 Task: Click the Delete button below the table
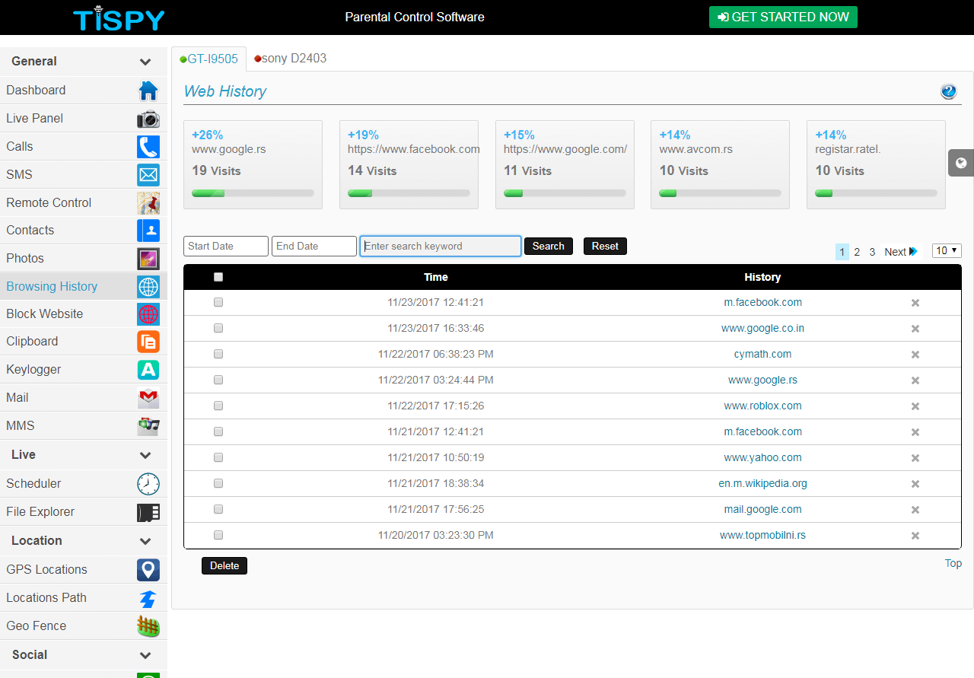(224, 565)
